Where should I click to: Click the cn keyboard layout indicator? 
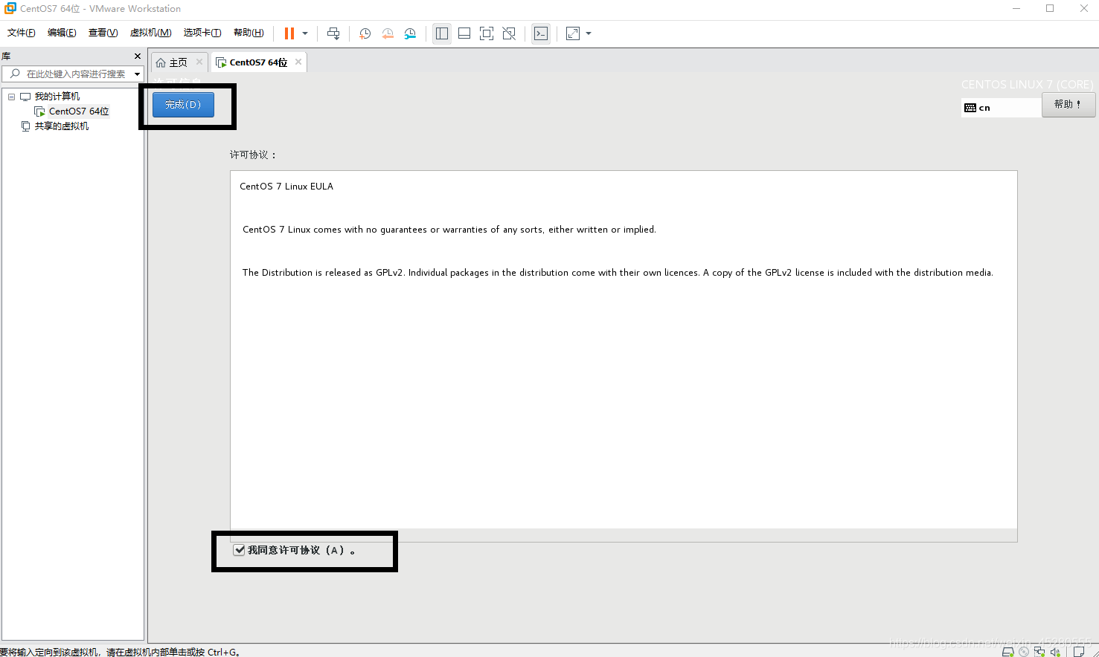pyautogui.click(x=1001, y=108)
